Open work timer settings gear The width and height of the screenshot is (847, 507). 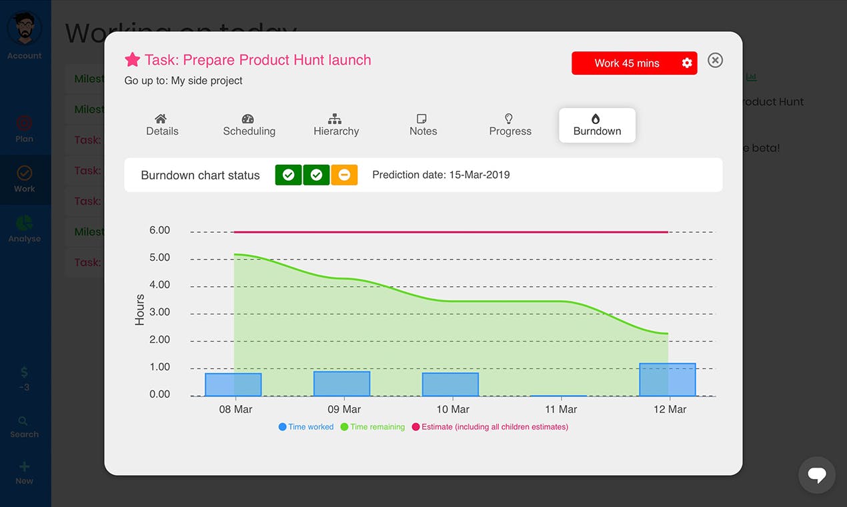[687, 63]
